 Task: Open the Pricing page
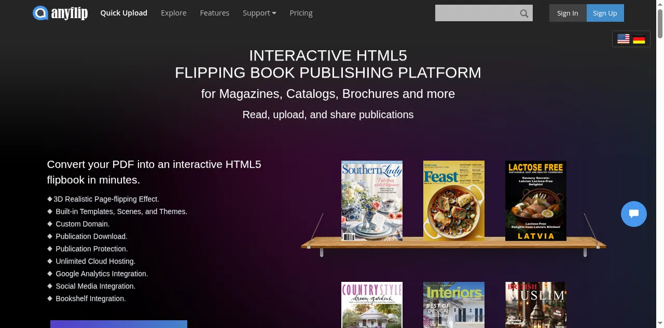pos(301,13)
